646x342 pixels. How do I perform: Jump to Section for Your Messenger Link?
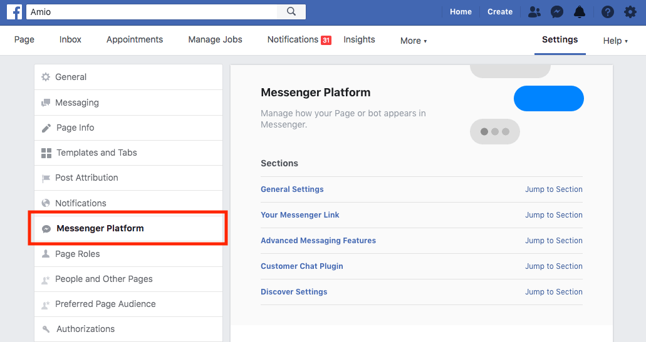(554, 214)
